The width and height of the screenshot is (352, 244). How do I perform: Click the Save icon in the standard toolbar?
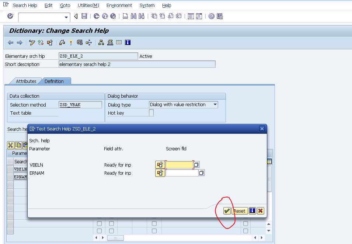(x=84, y=16)
